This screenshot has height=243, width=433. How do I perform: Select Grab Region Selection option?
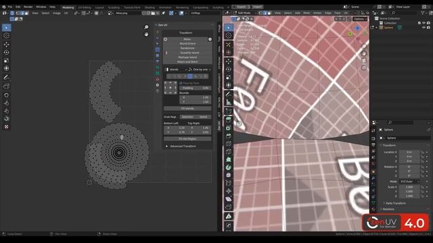pyautogui.click(x=187, y=117)
